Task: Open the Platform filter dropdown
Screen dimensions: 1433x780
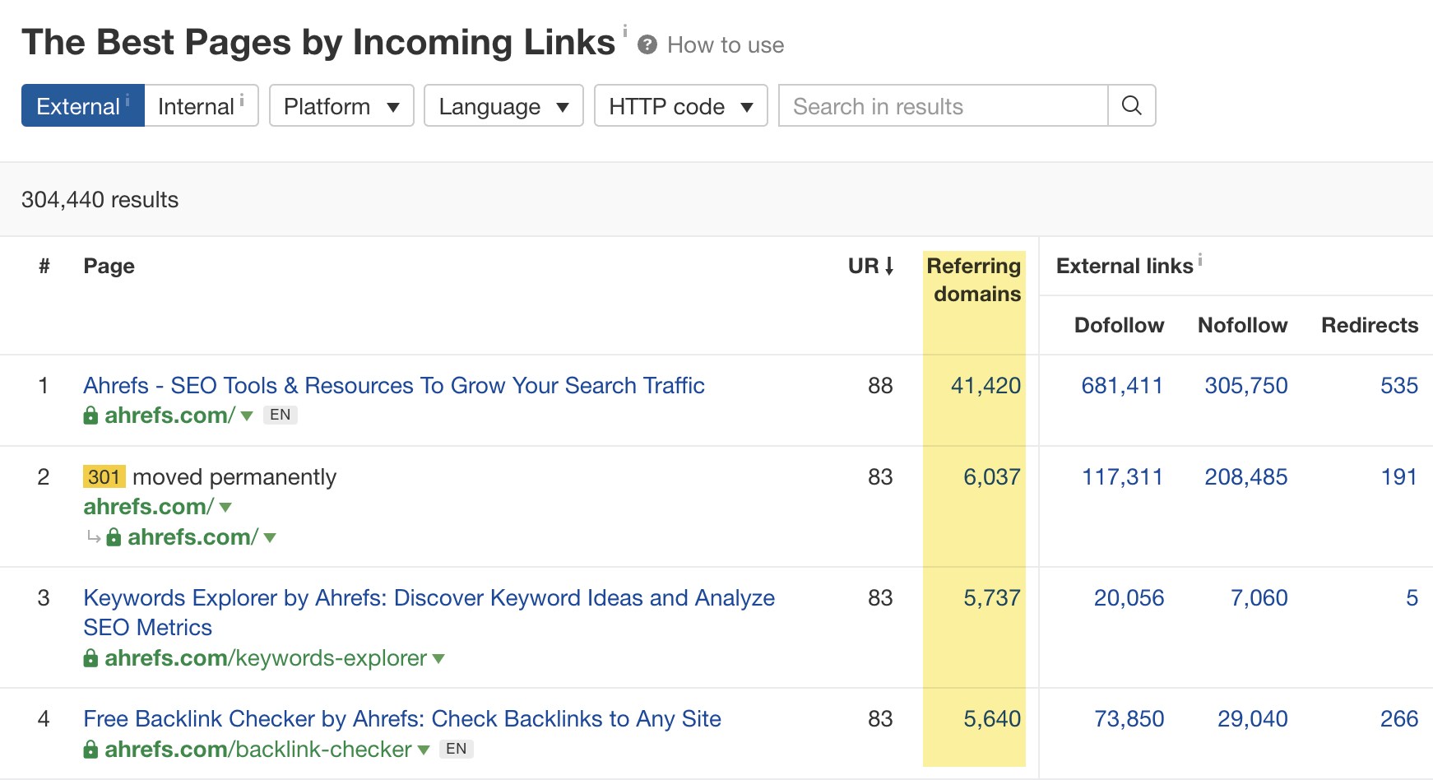Action: (x=341, y=105)
